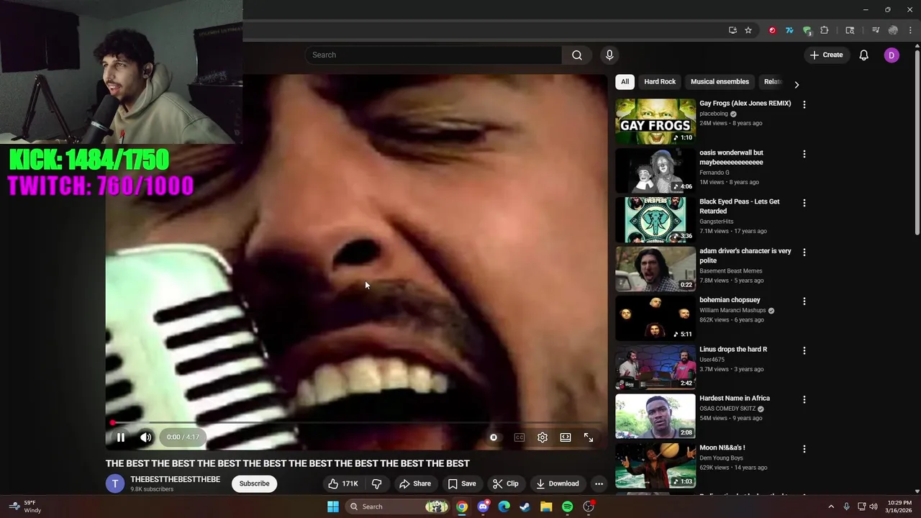921x518 pixels.
Task: Switch to theater mode view
Action: pyautogui.click(x=566, y=437)
